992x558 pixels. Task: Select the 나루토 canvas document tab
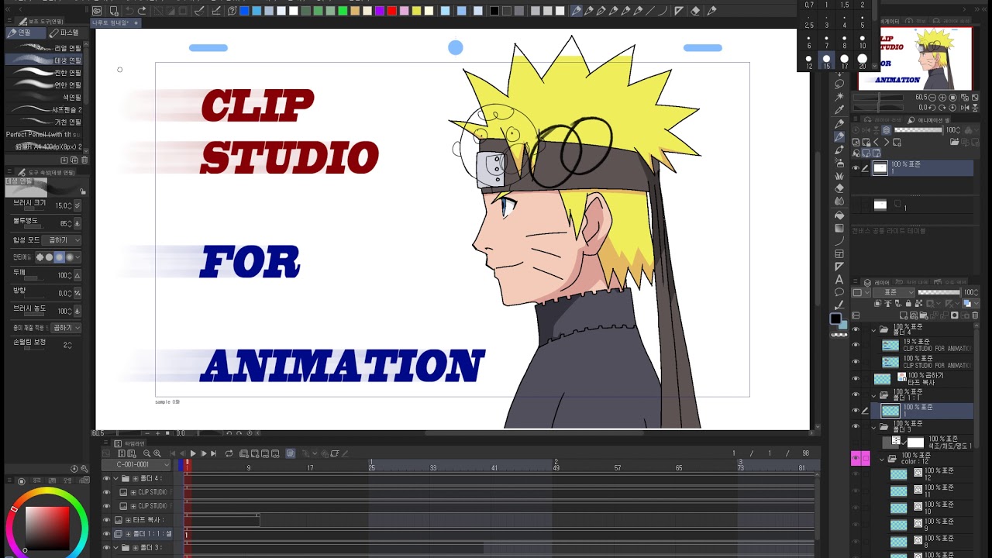click(115, 23)
